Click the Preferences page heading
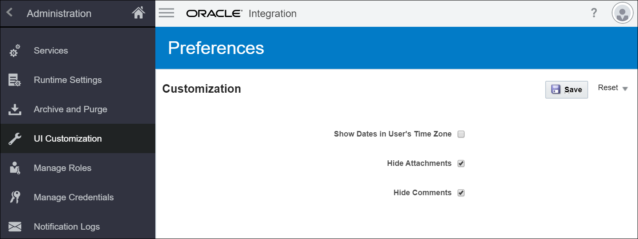The height and width of the screenshot is (239, 638). [x=216, y=48]
